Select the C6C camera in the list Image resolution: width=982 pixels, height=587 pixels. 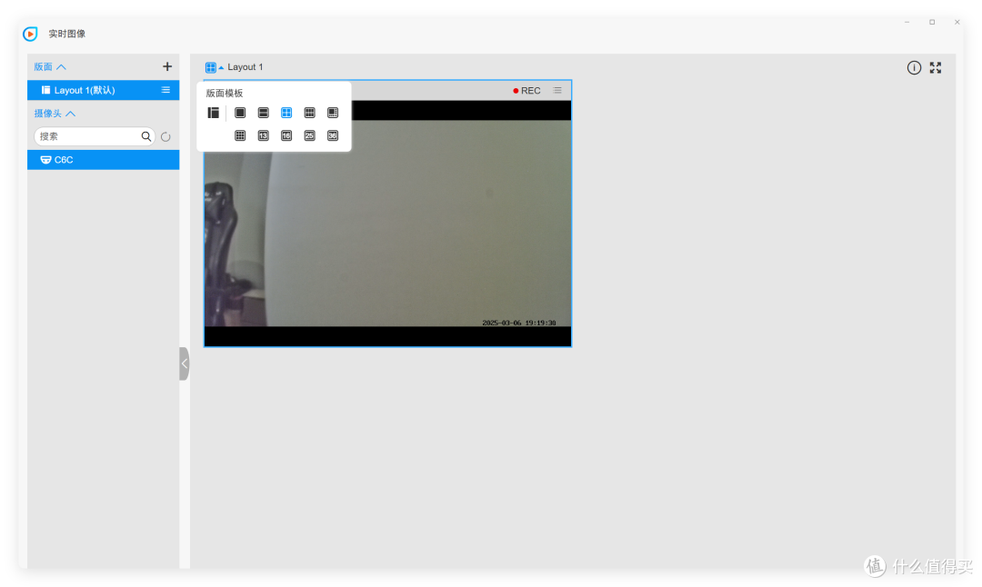[104, 160]
